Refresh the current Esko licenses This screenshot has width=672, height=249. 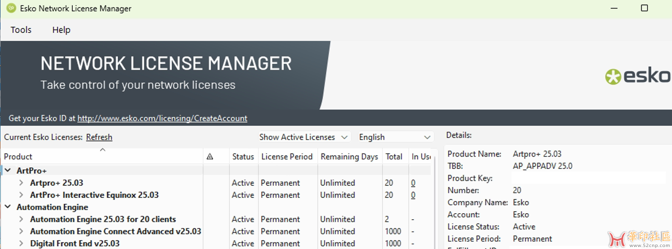point(99,137)
